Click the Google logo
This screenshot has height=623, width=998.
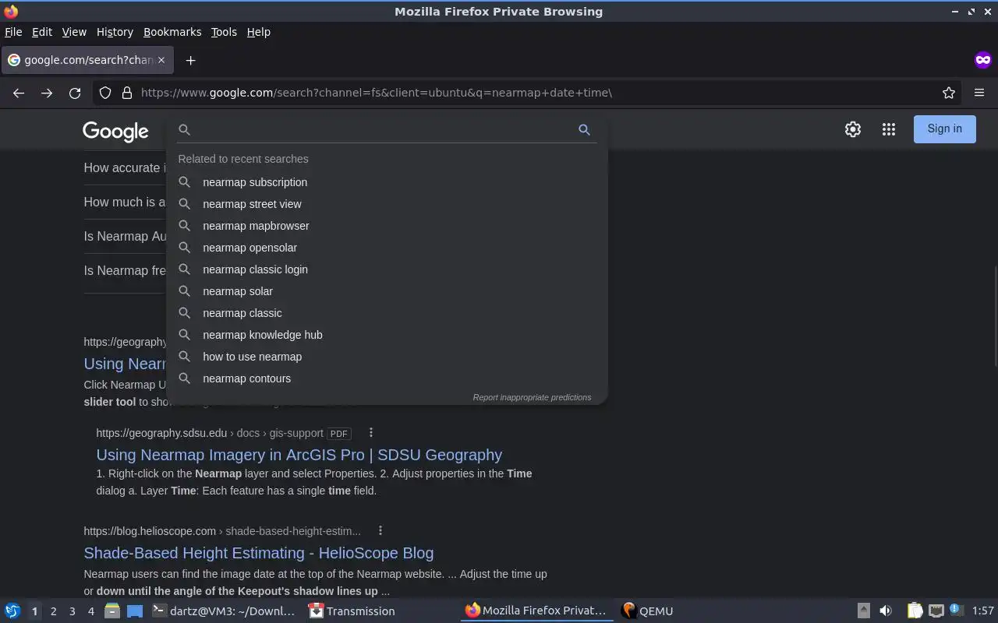[115, 131]
